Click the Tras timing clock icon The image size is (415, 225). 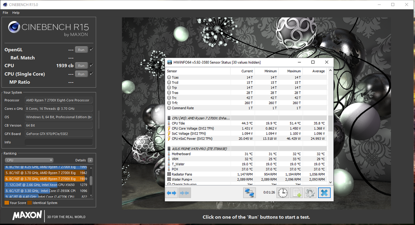tap(169, 93)
